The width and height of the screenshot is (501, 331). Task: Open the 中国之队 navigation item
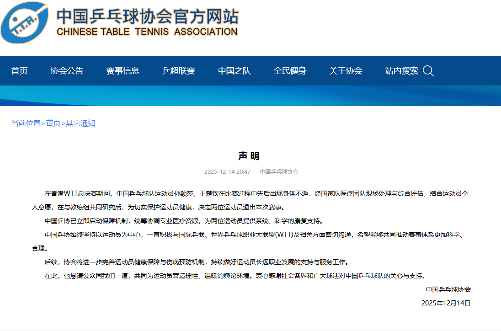pos(235,71)
